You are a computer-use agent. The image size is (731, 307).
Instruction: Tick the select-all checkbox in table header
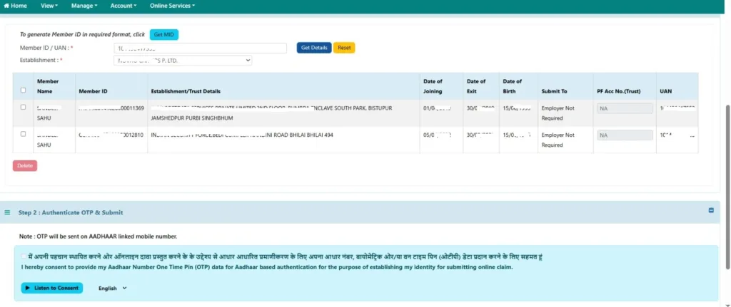click(24, 90)
